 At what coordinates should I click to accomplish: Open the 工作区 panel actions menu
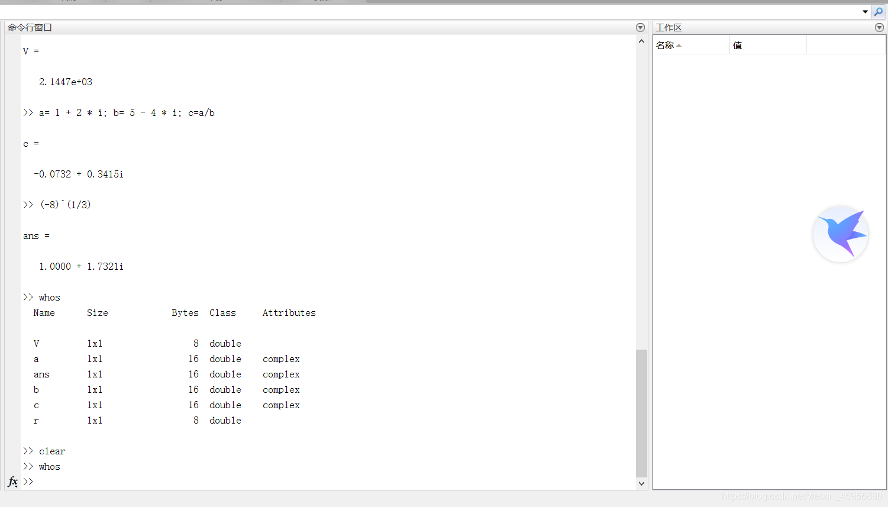click(x=879, y=28)
